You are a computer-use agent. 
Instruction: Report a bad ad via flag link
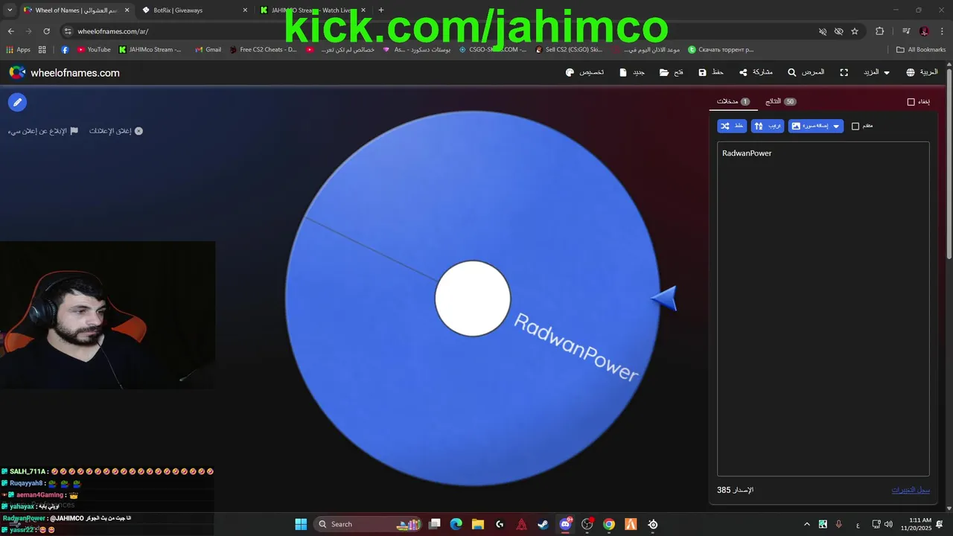pyautogui.click(x=43, y=131)
